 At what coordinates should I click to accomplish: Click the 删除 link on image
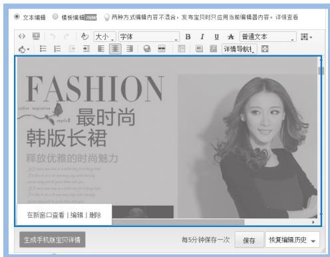95,215
